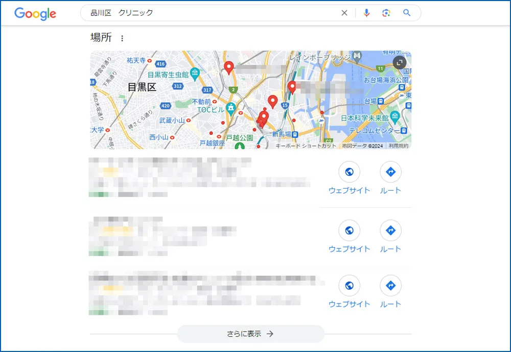Click 戸越銀座 label on map
The image size is (511, 352).
tap(212, 143)
